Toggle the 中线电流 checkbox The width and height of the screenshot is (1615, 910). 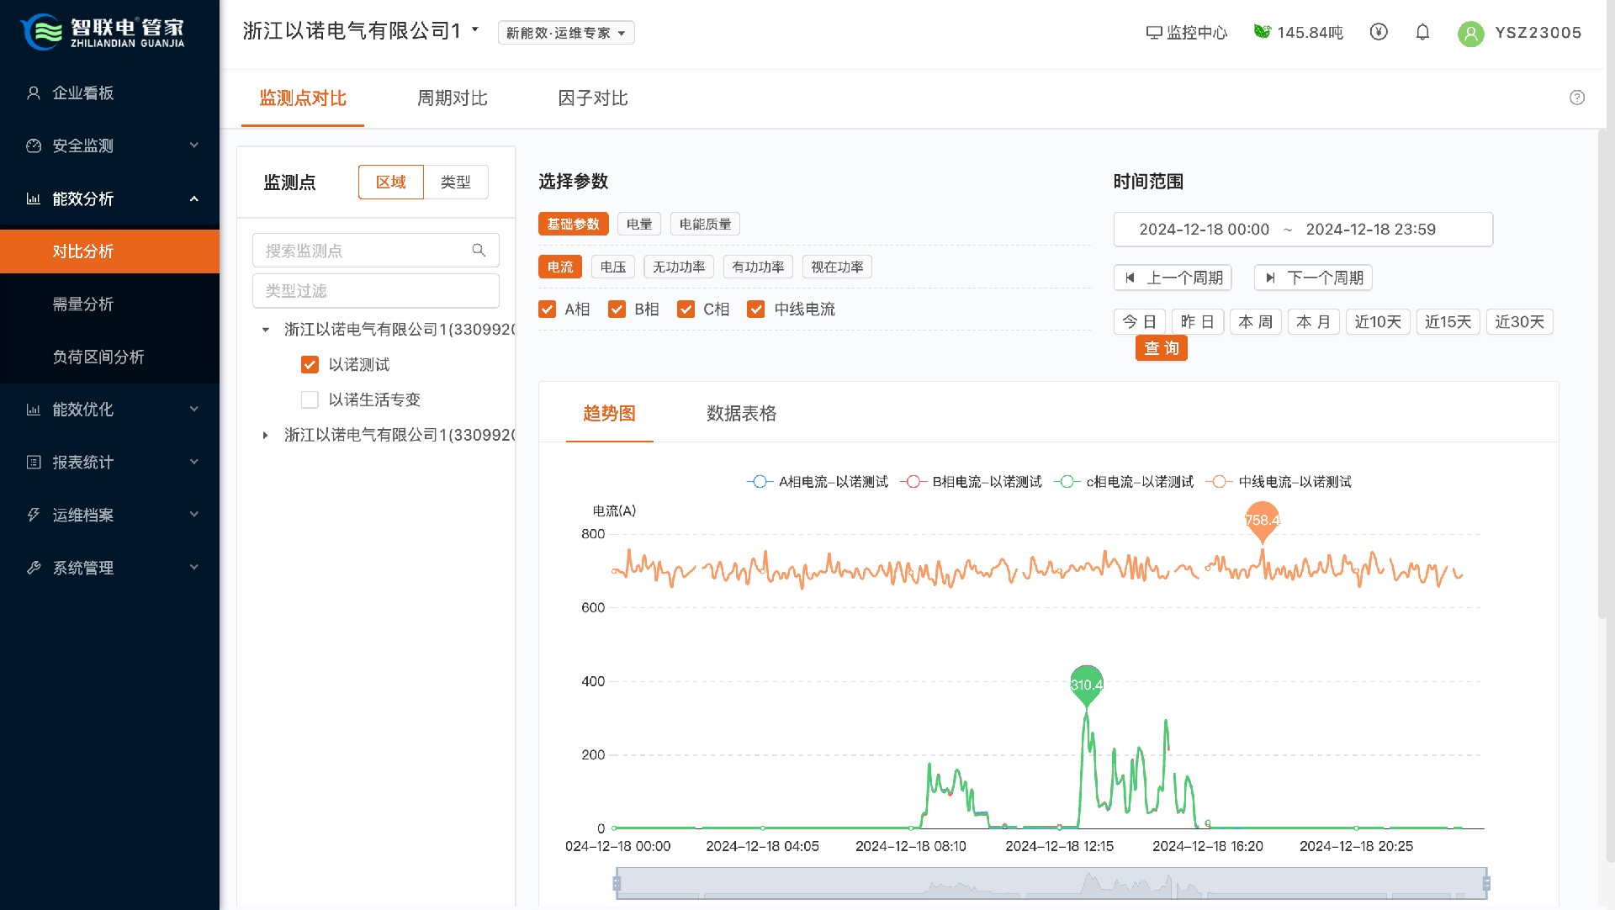click(756, 310)
